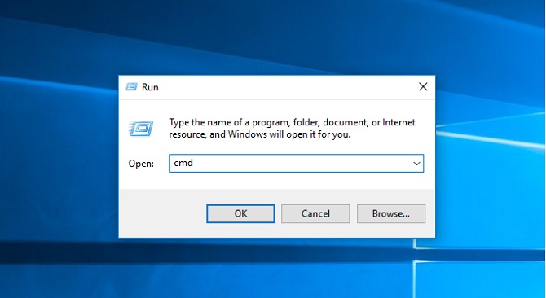Open file picker via the Browse... button
546x298 pixels.
point(391,213)
